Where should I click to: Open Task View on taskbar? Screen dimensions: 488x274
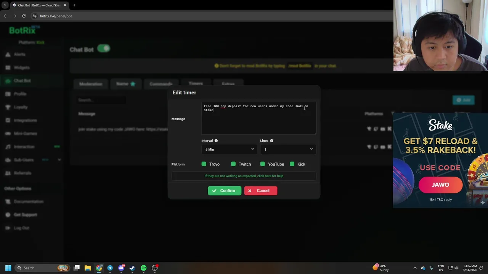(77, 268)
